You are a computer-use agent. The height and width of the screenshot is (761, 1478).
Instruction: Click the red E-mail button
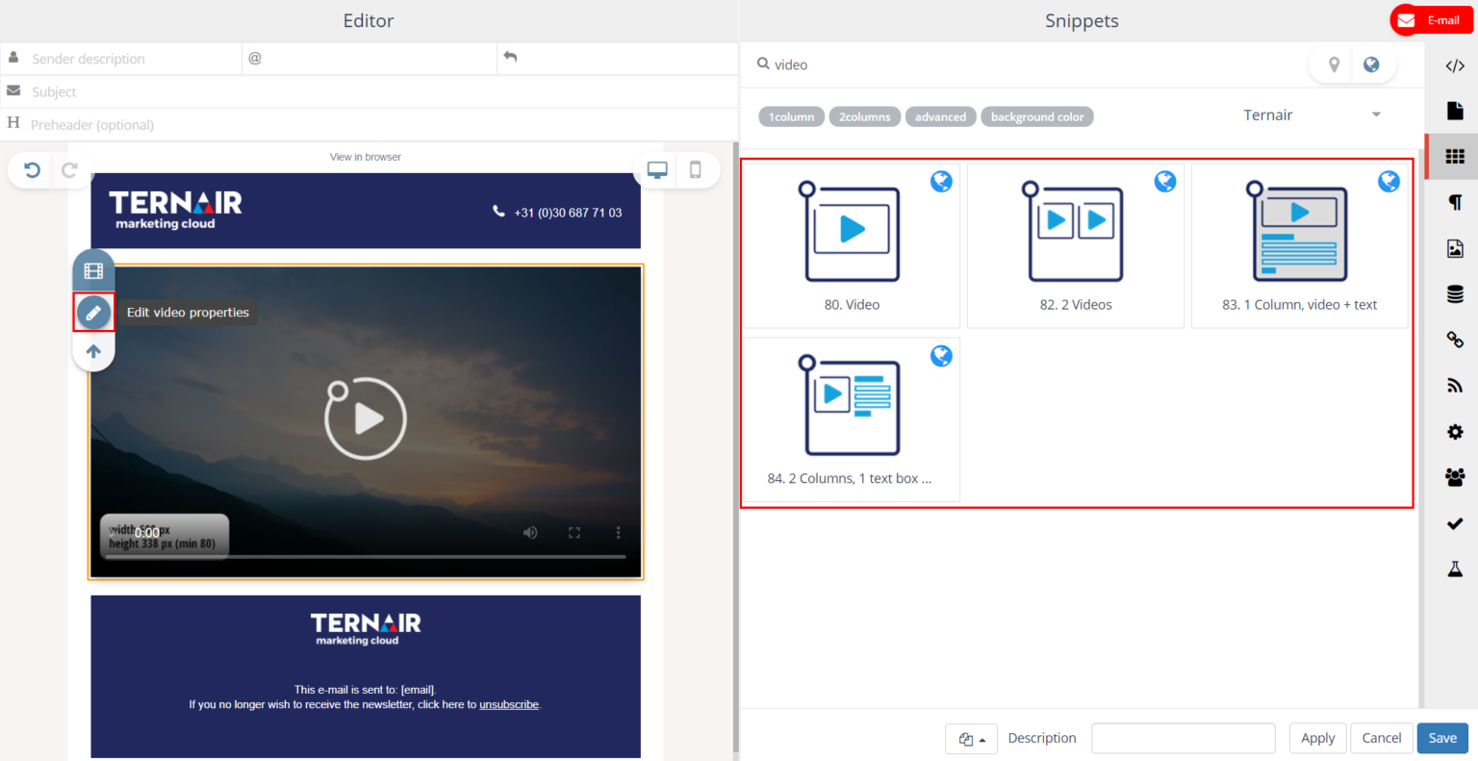point(1431,20)
